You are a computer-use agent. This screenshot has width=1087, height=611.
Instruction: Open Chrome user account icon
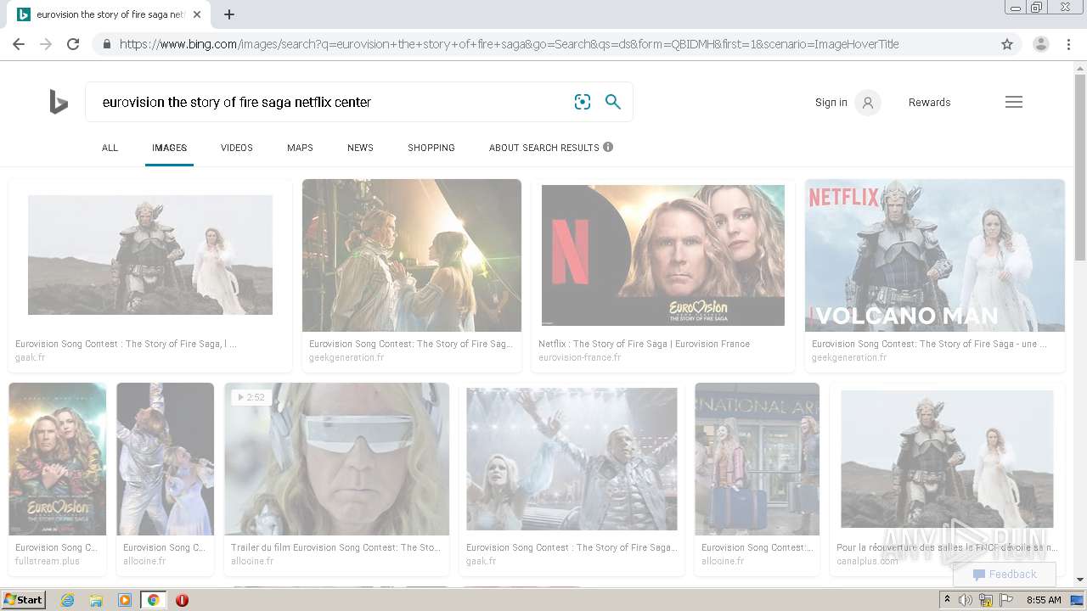click(1040, 44)
